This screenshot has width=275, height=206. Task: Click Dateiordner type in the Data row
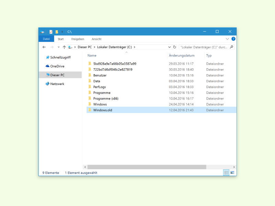[x=215, y=81]
